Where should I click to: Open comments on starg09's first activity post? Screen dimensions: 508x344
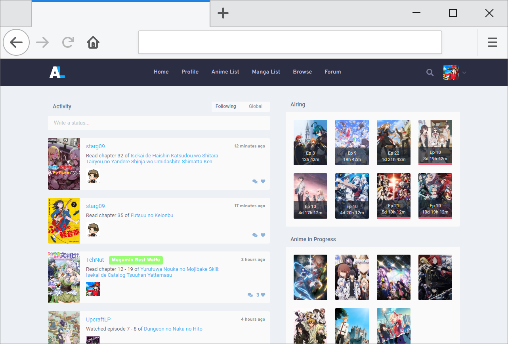click(255, 181)
